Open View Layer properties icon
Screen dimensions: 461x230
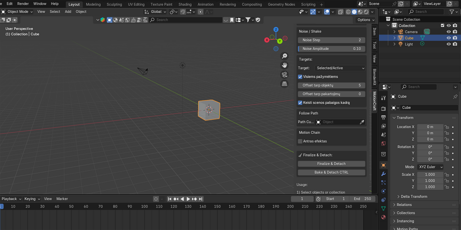(383, 126)
